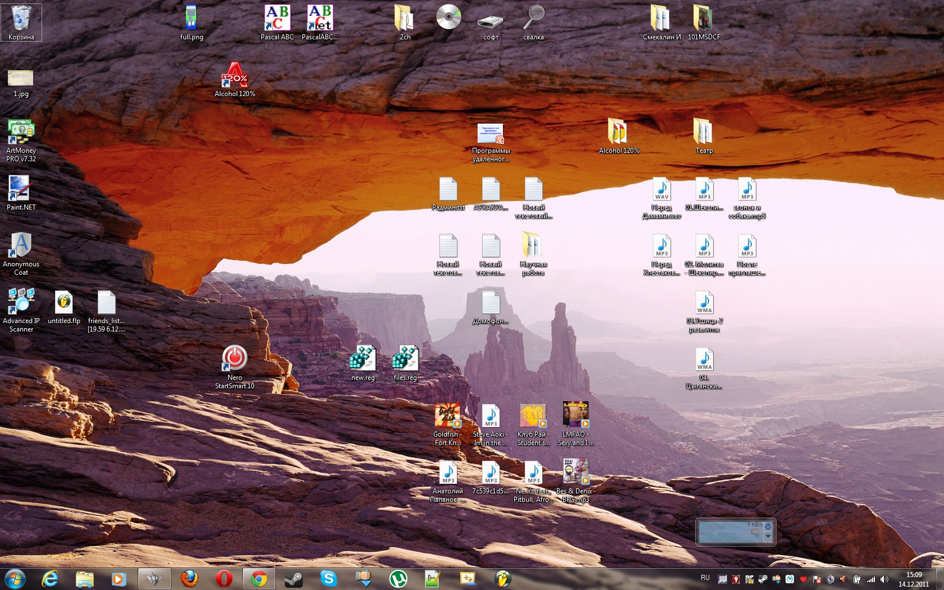
Task: Launch the Alcohol 120% program shortcut
Action: pyautogui.click(x=235, y=79)
